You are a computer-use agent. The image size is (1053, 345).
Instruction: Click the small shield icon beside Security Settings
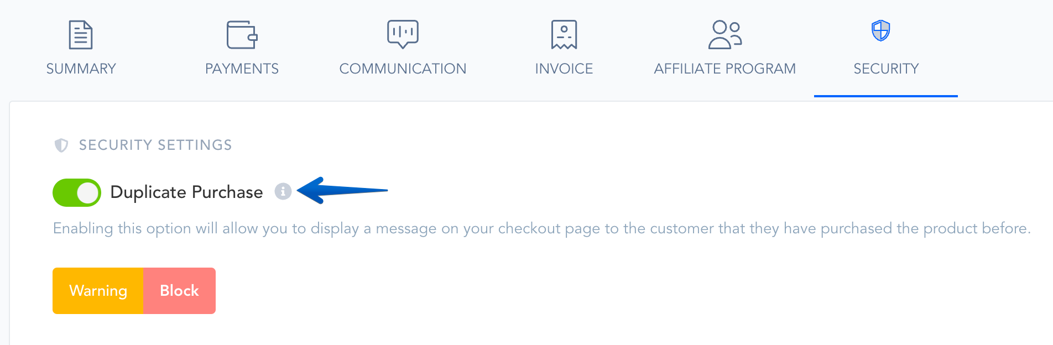(61, 145)
